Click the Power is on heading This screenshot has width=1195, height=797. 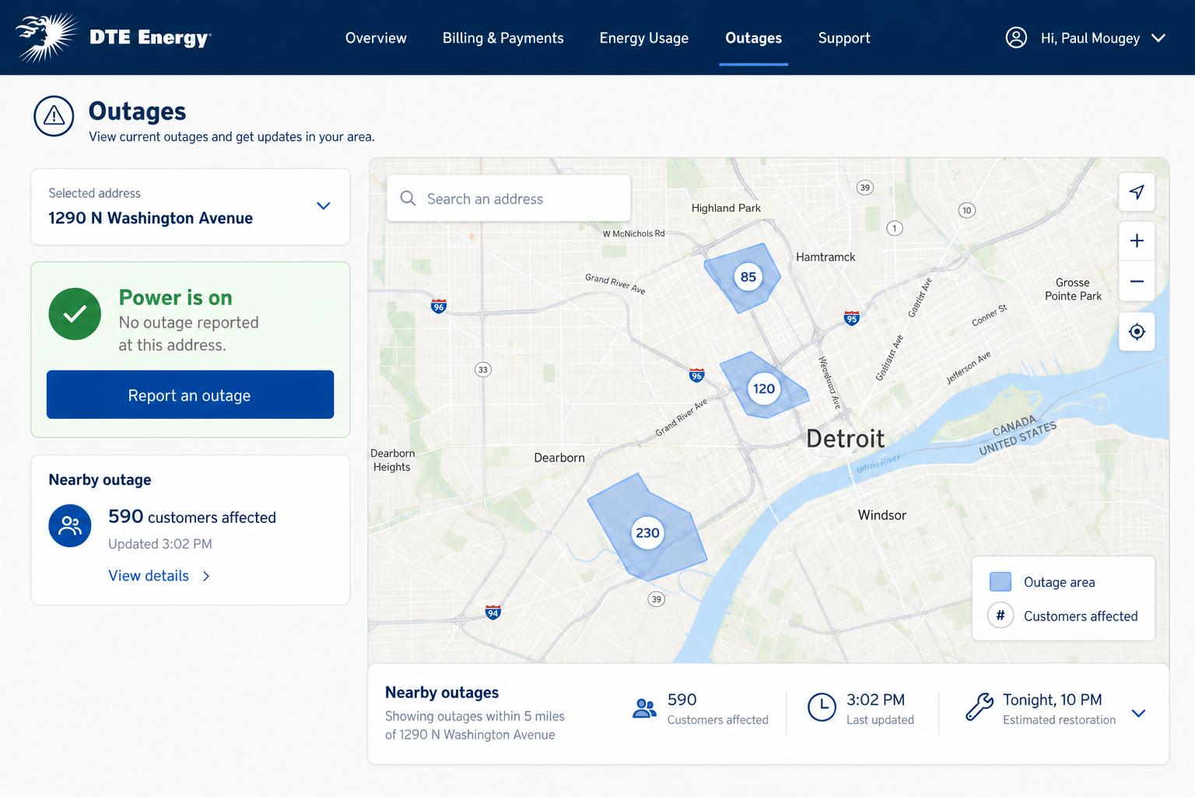pyautogui.click(x=176, y=297)
